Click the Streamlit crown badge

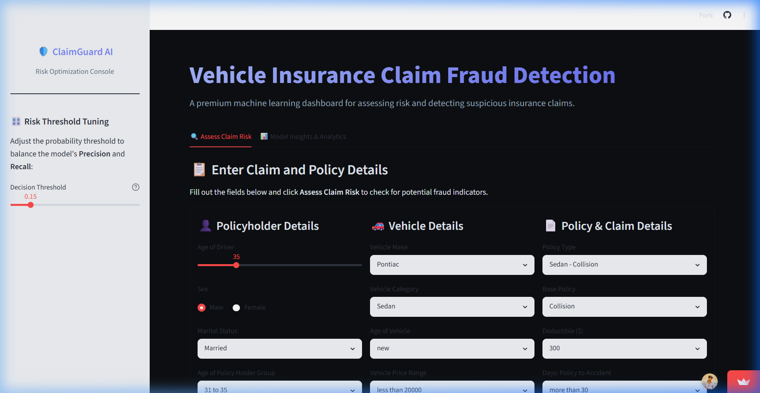743,382
